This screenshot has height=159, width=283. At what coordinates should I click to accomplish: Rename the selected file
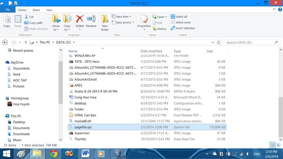click(91, 21)
